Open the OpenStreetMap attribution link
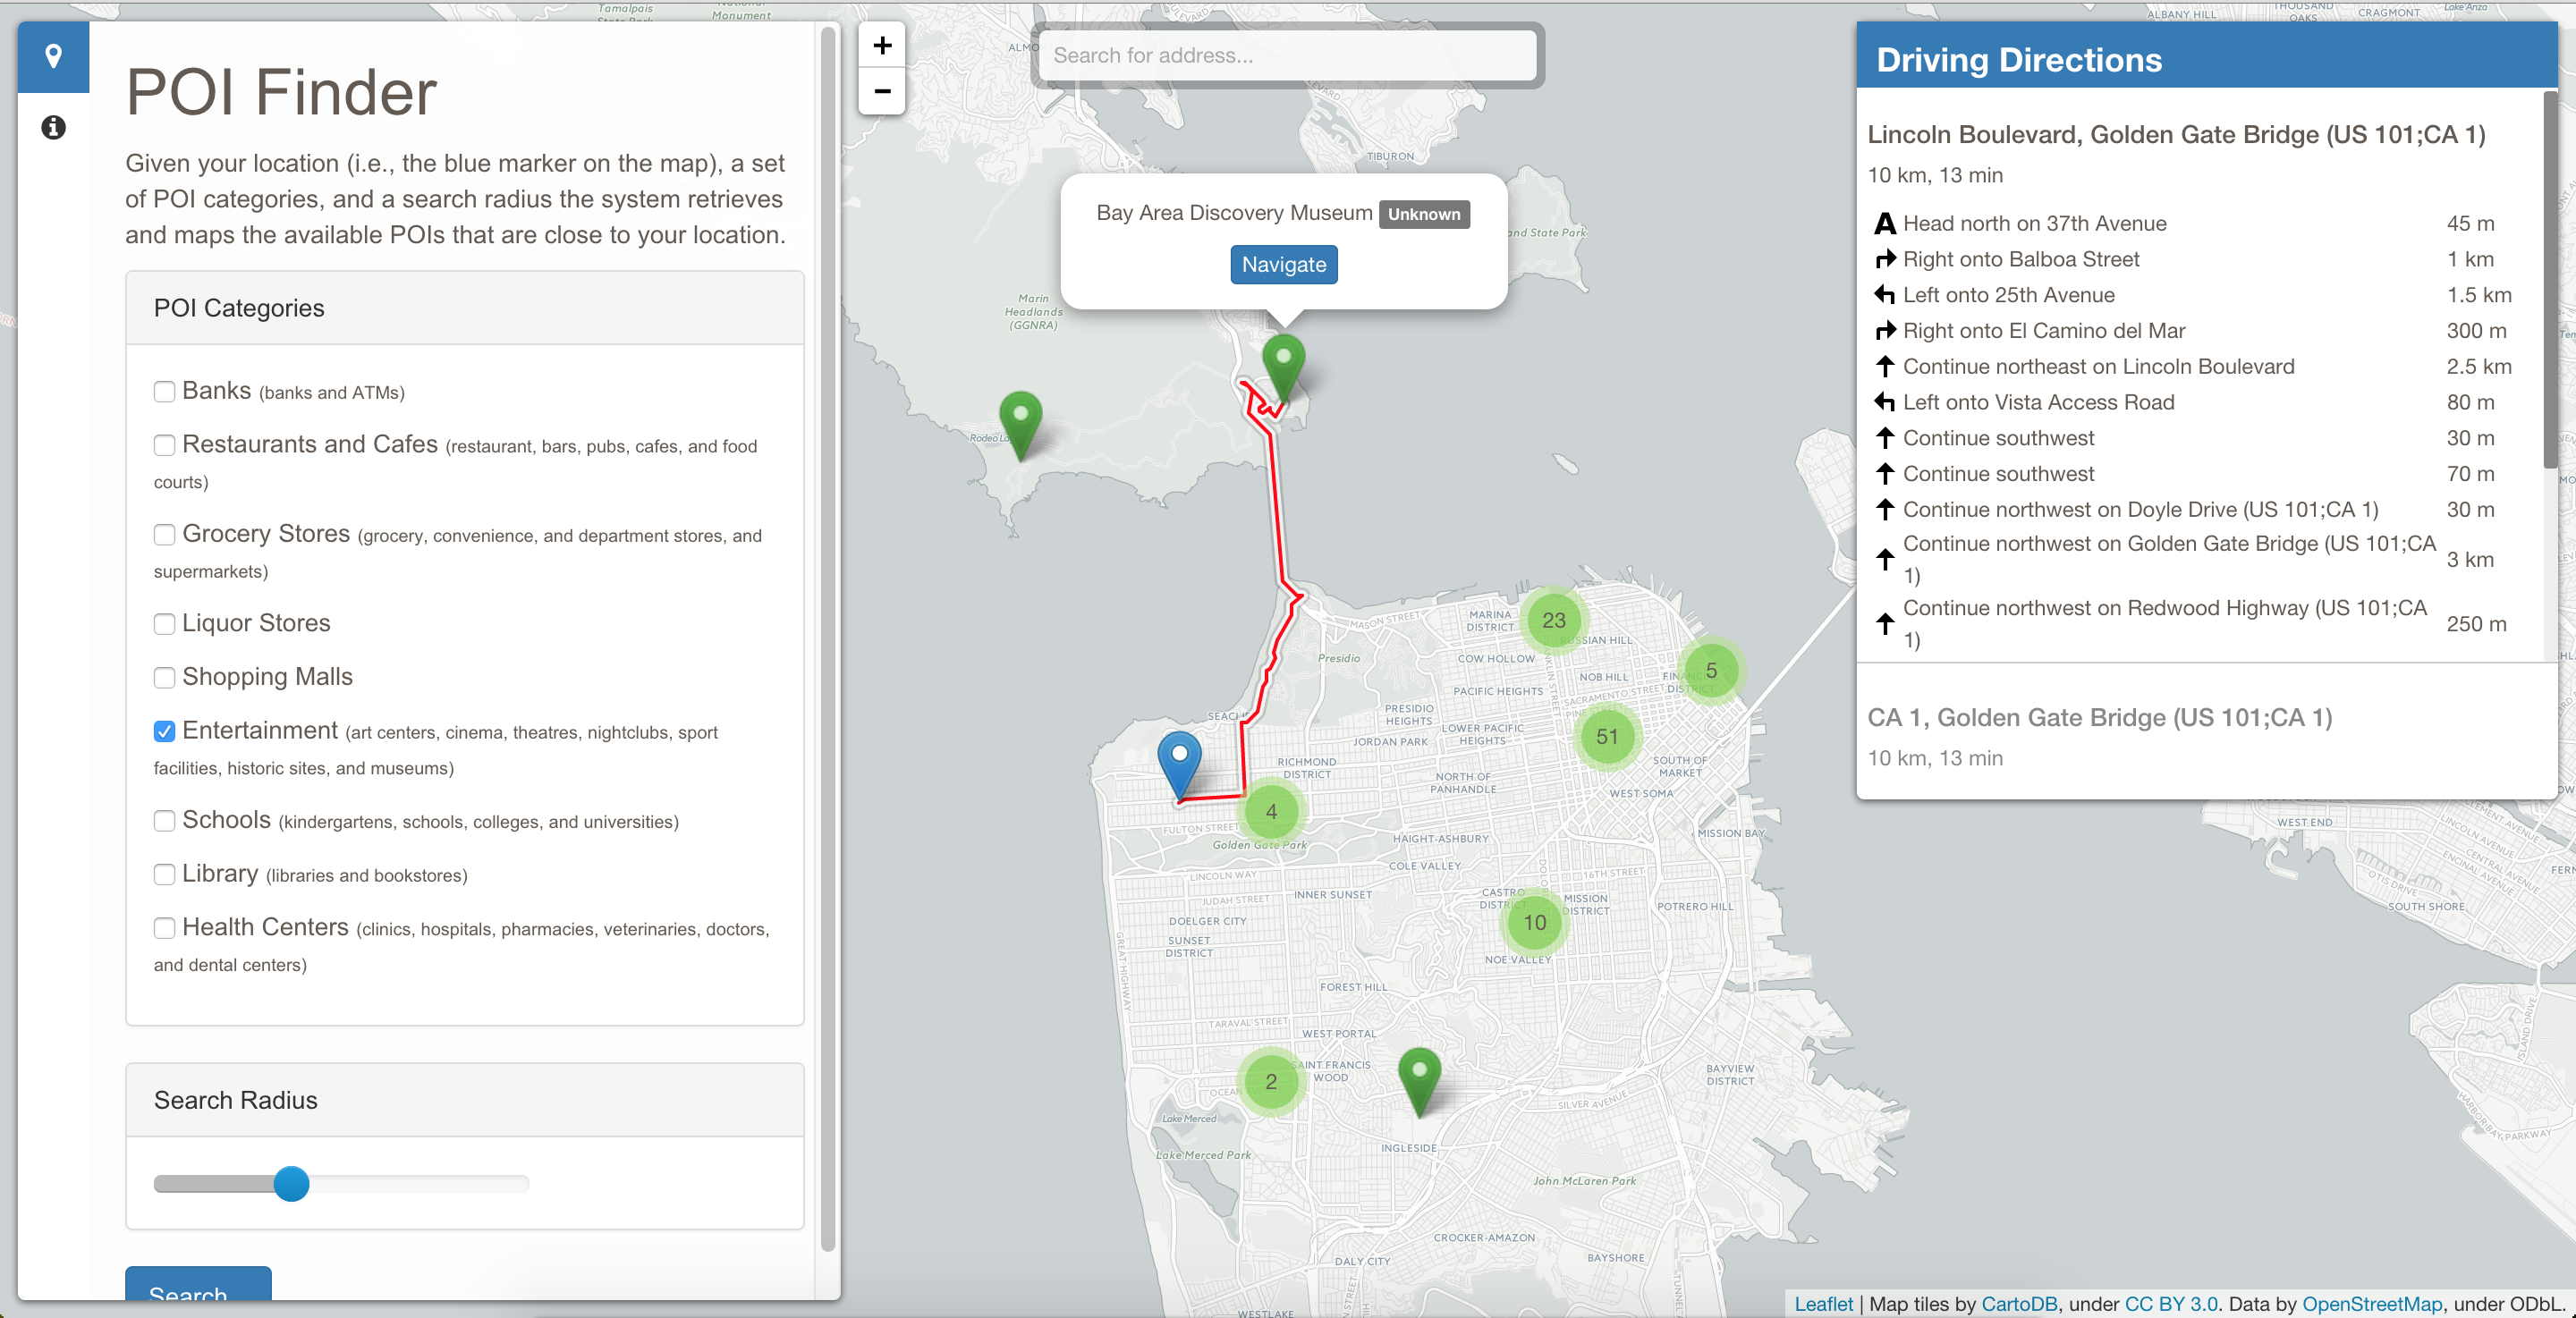 tap(2371, 1304)
